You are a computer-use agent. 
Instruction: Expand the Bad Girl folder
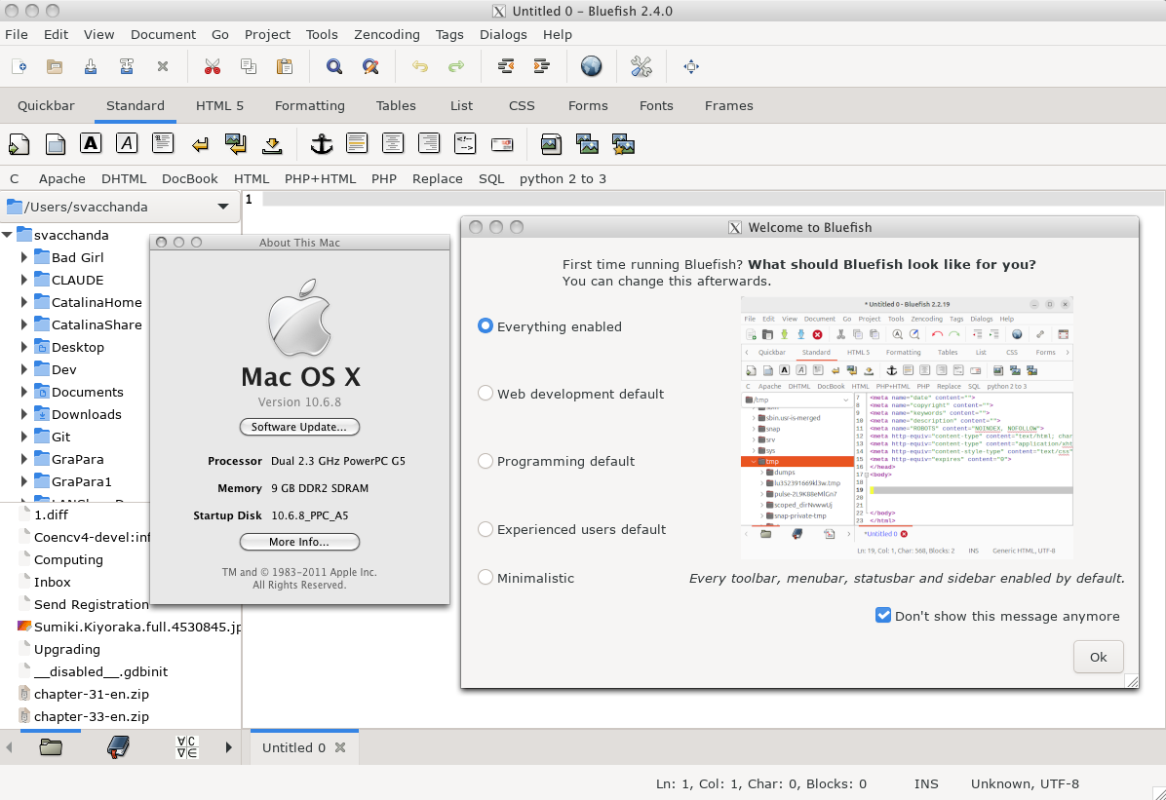pyautogui.click(x=23, y=257)
